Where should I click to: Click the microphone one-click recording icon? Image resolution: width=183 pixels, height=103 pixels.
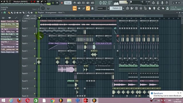(162, 3)
